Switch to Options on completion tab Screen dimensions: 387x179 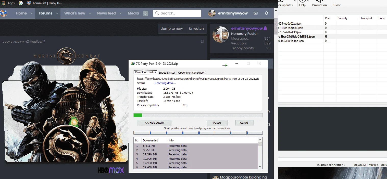(x=192, y=73)
